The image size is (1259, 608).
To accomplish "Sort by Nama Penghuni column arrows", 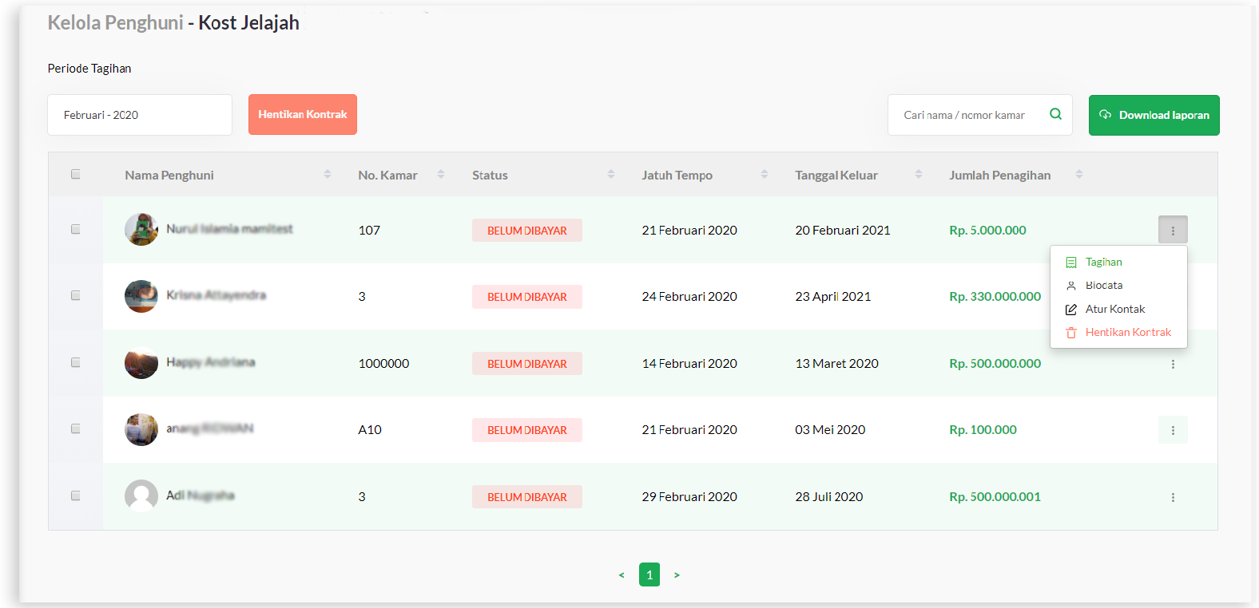I will 328,174.
